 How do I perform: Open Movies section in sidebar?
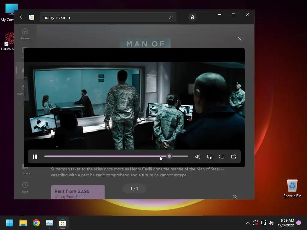(x=20, y=90)
